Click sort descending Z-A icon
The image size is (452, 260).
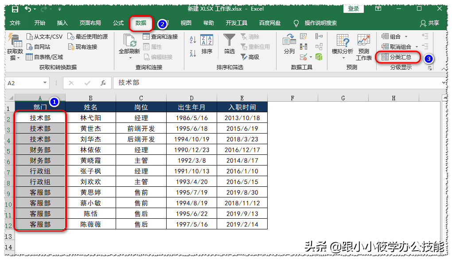click(x=193, y=53)
